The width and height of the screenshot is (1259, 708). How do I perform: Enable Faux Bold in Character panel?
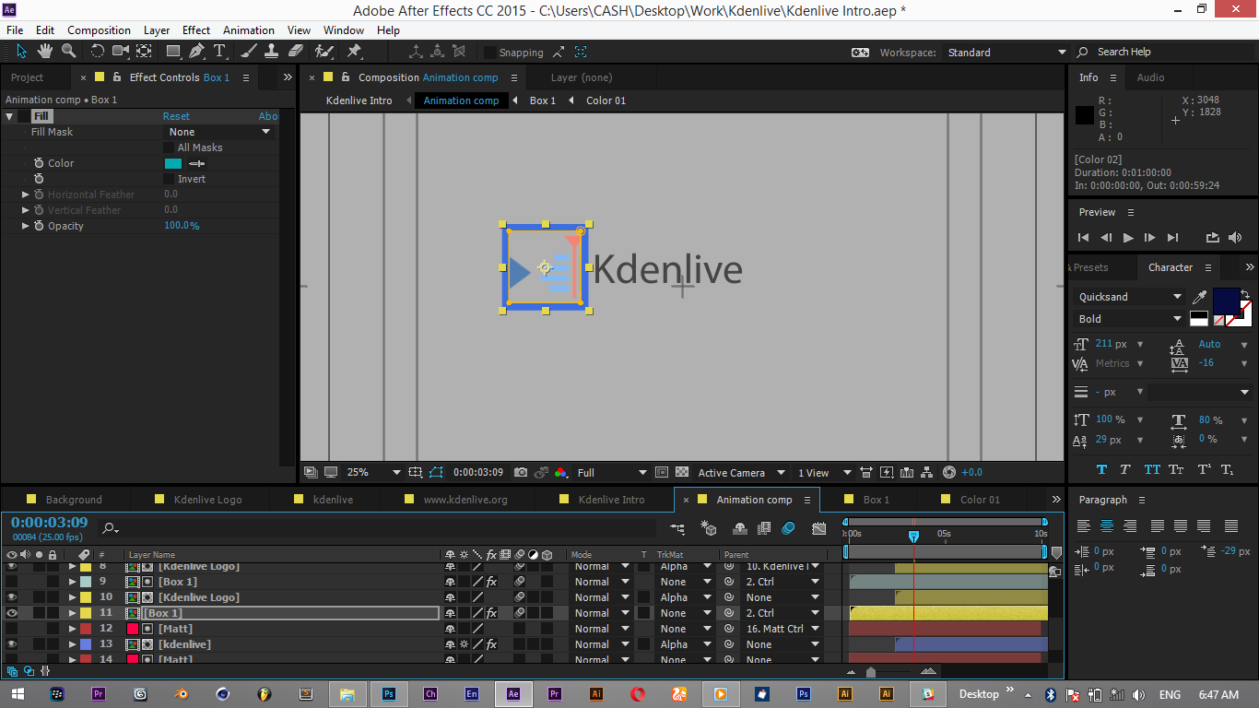[x=1103, y=469]
